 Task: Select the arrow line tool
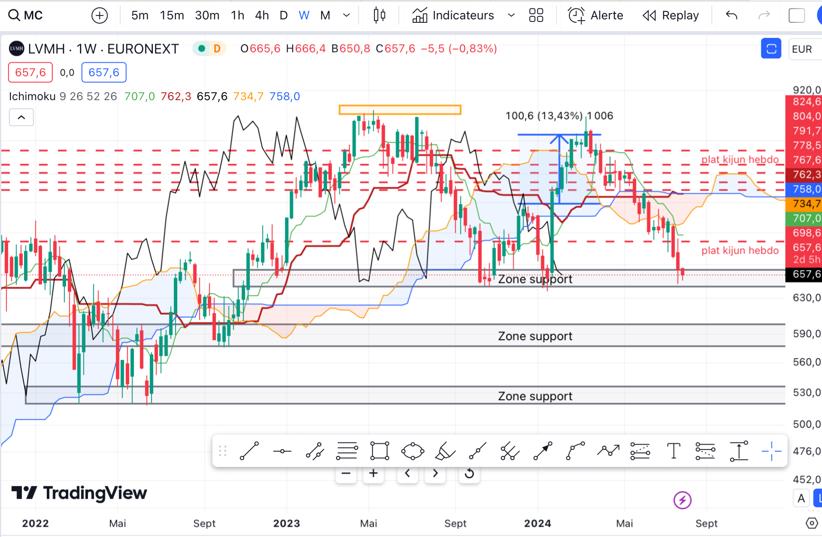click(543, 451)
